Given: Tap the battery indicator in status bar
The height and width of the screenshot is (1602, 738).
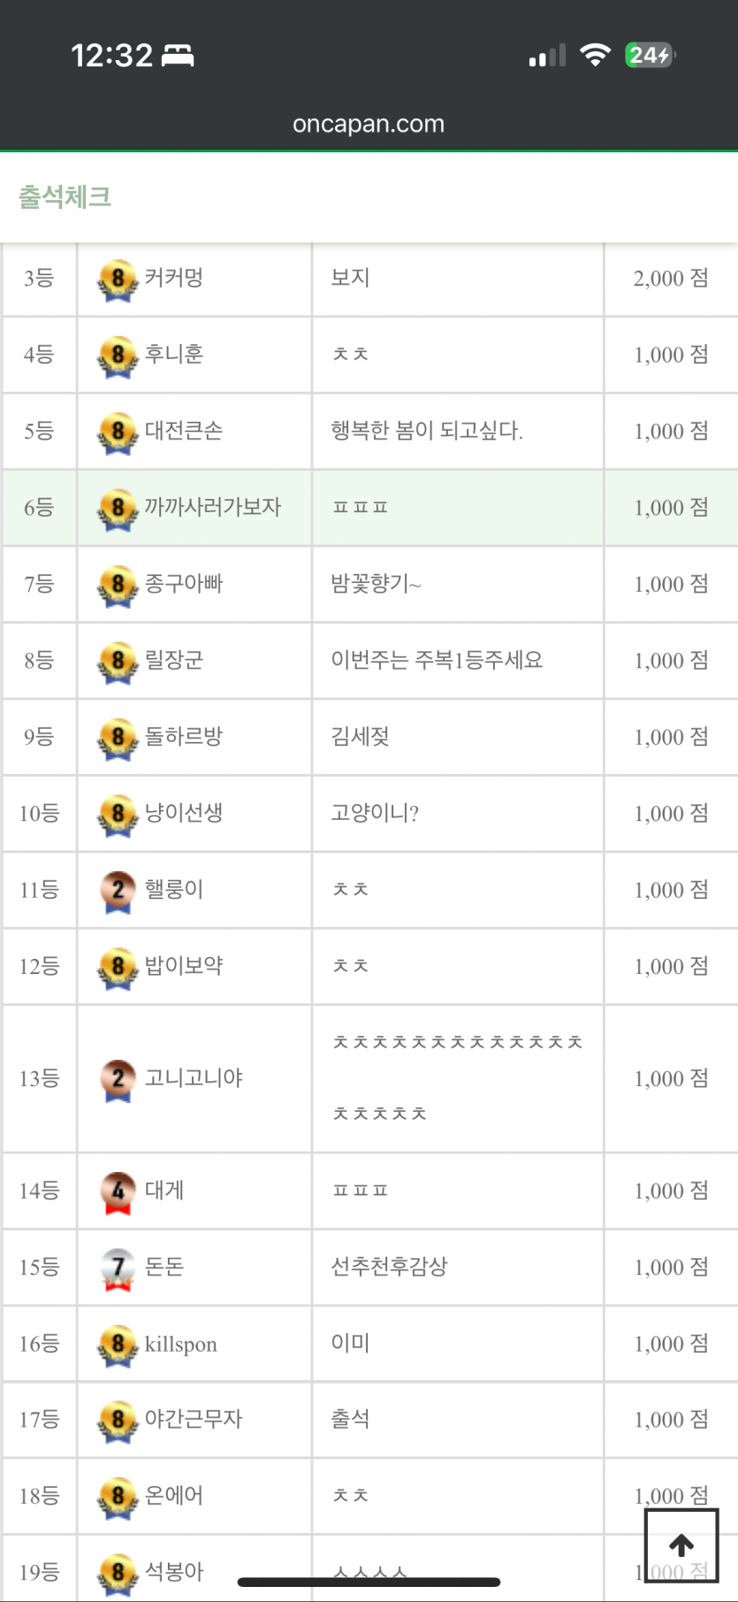Looking at the screenshot, I should (651, 55).
